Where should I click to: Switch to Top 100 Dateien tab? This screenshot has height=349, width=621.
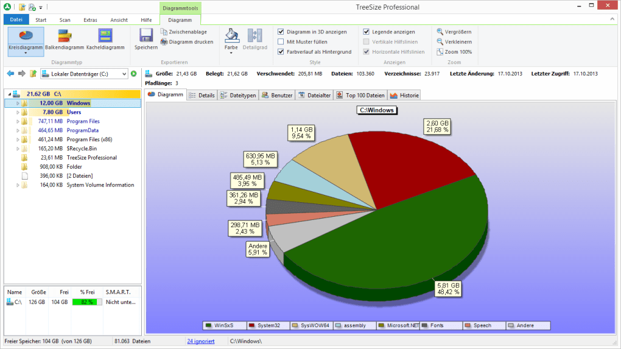360,95
